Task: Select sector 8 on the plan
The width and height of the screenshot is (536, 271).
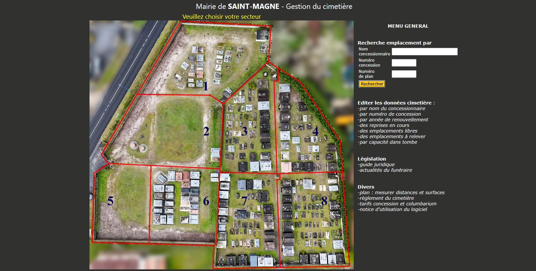Action: (324, 201)
